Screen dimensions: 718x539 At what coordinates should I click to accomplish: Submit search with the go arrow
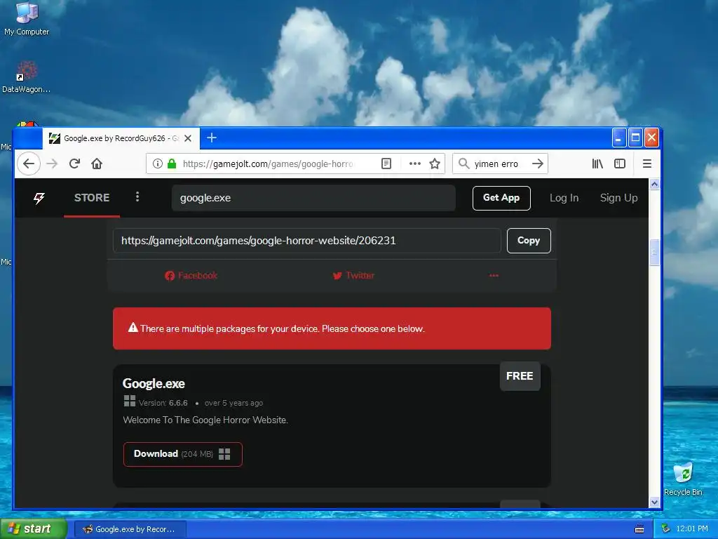[x=538, y=164]
